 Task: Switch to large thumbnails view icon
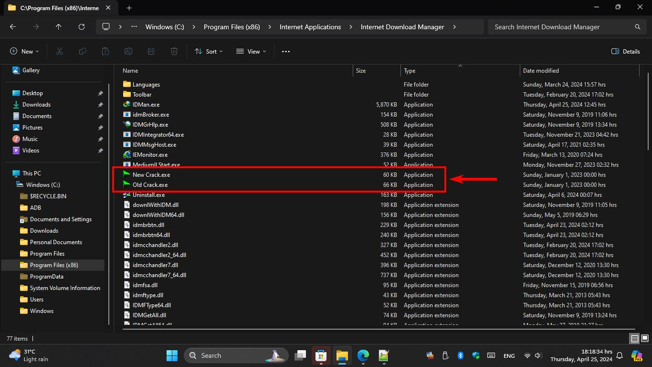tap(645, 338)
